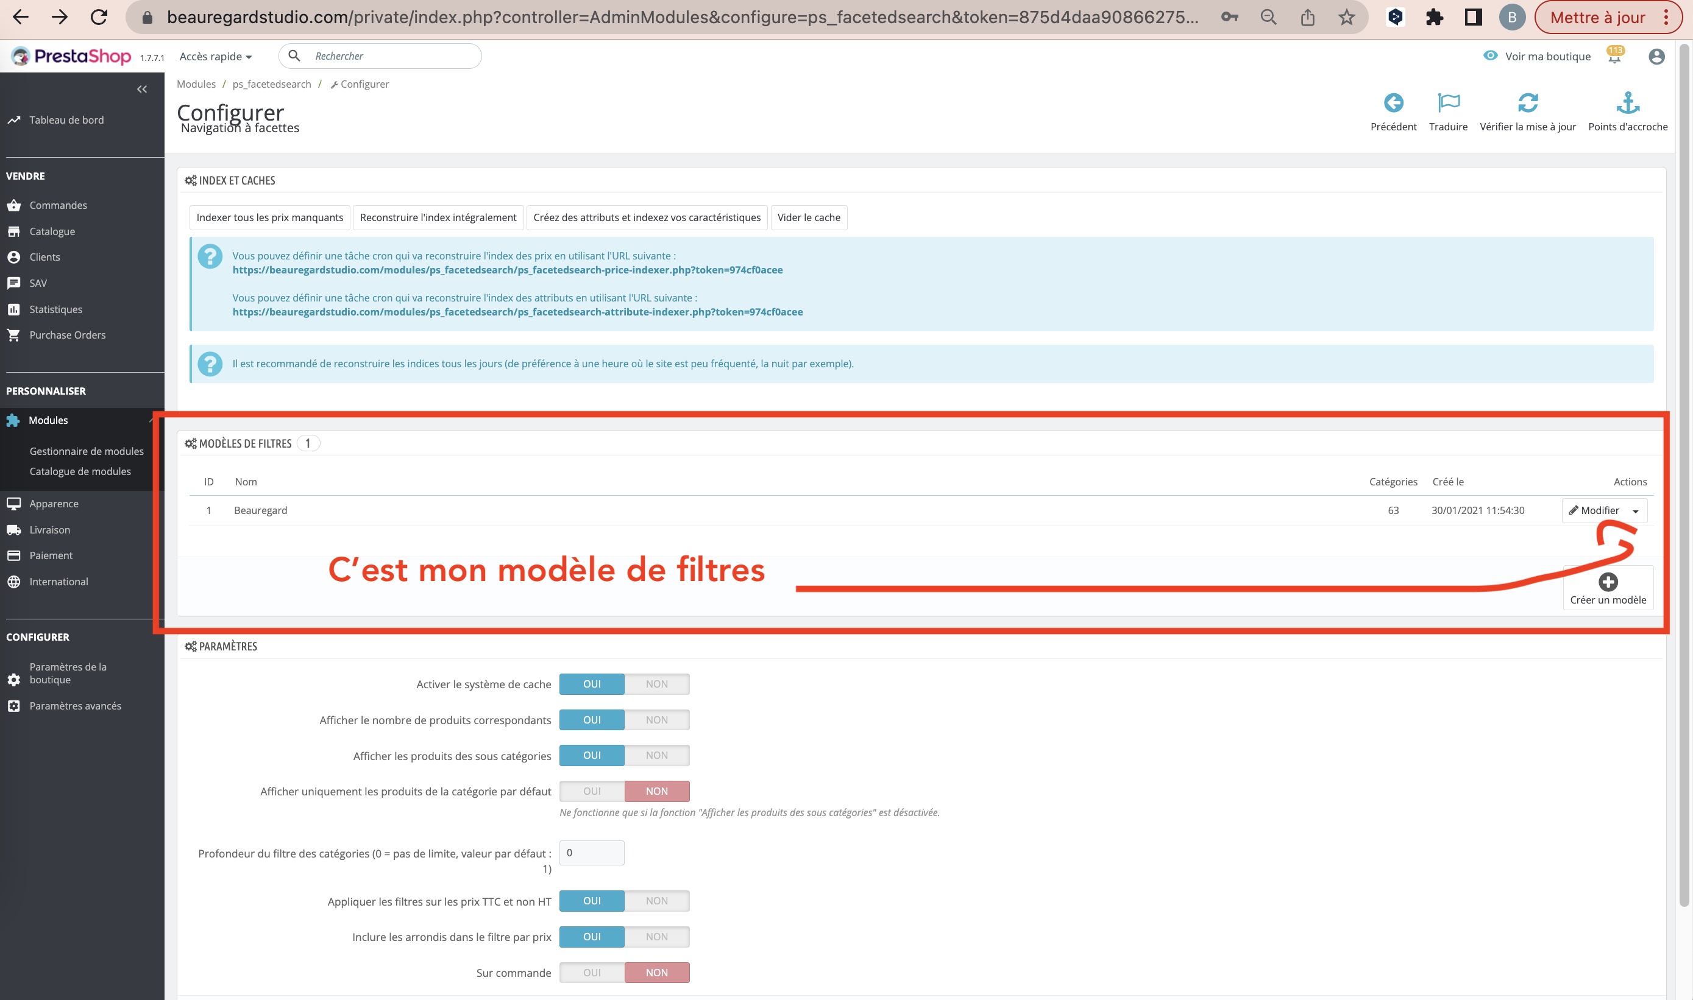Enable OUI for Sur commande
This screenshot has height=1000, width=1693.
coord(591,973)
